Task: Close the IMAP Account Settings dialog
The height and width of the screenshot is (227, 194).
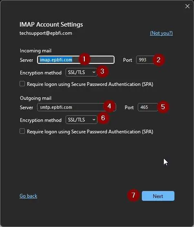Action: [187, 6]
